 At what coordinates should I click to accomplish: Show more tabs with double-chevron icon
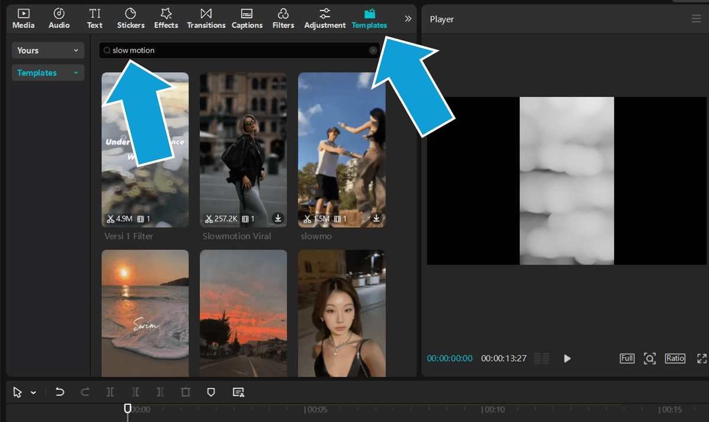[x=408, y=18]
